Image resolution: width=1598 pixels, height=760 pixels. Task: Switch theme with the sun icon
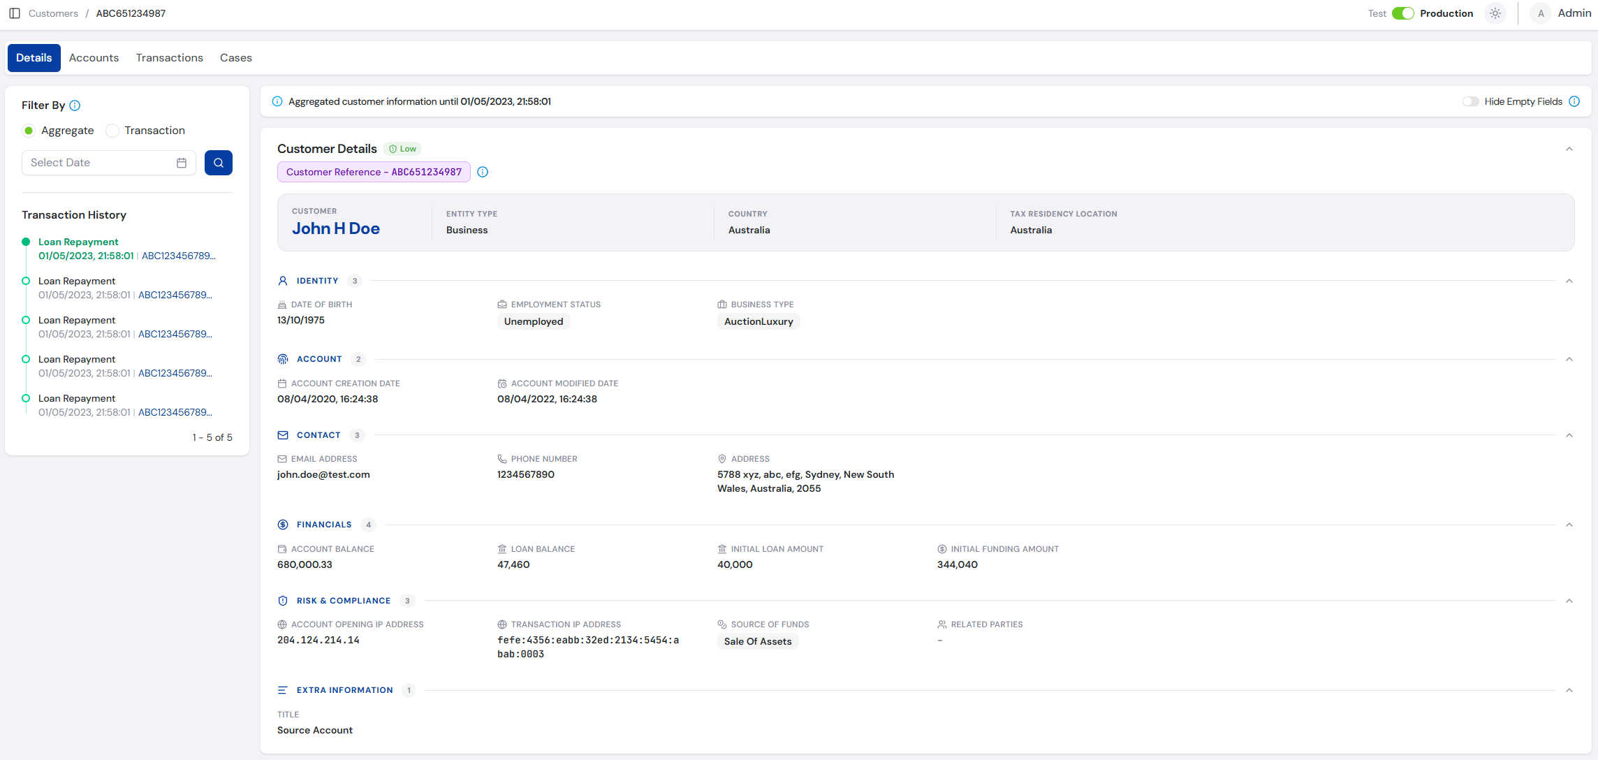pos(1495,13)
